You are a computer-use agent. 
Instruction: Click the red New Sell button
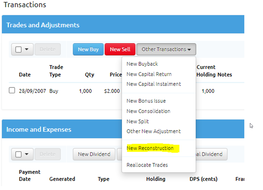pyautogui.click(x=120, y=50)
